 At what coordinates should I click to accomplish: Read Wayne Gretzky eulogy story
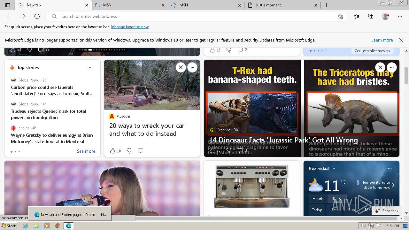52,138
